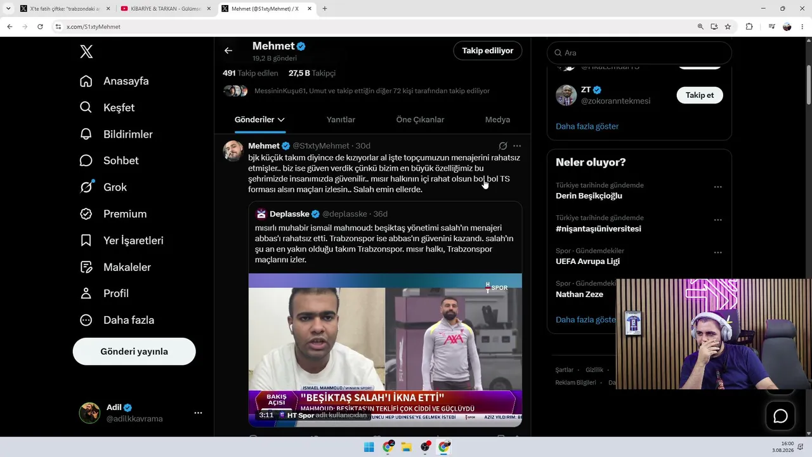Open the Anasayfa home page

(114, 81)
